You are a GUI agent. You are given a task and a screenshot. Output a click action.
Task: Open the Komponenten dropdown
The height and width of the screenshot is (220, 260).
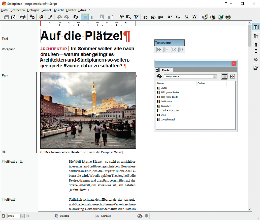point(215,76)
